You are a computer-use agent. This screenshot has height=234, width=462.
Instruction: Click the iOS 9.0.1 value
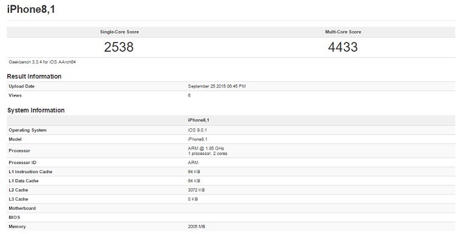[x=198, y=130]
